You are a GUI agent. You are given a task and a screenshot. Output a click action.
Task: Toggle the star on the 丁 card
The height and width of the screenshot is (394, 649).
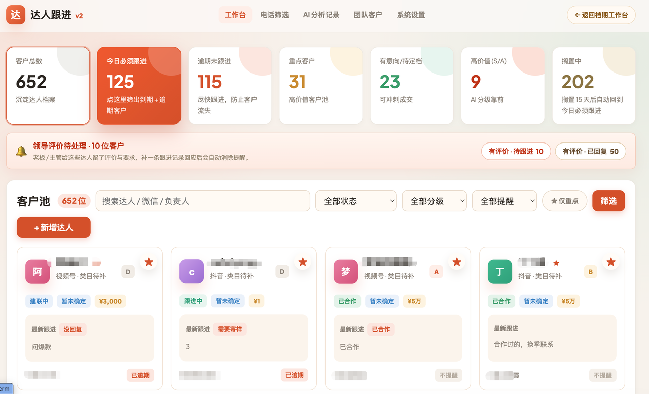pyautogui.click(x=611, y=262)
